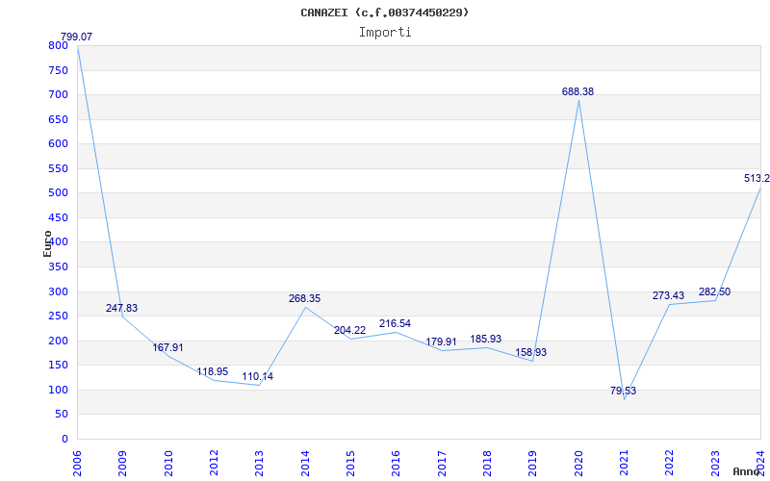The height and width of the screenshot is (481, 770).
Task: Click the 2015 x-axis year label
Action: 350,463
